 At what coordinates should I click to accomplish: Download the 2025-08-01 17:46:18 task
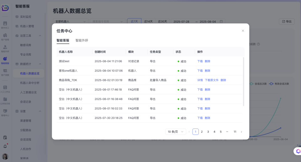[x=200, y=90]
